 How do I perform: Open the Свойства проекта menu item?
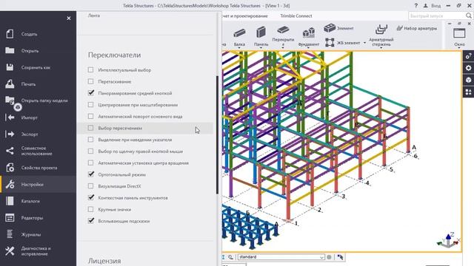coord(38,168)
